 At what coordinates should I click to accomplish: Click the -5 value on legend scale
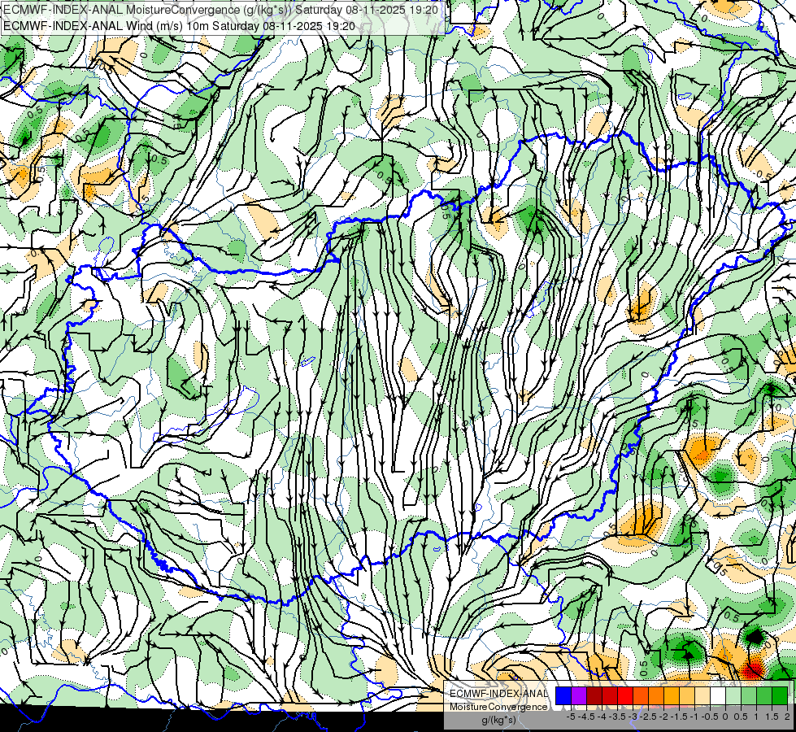click(571, 717)
